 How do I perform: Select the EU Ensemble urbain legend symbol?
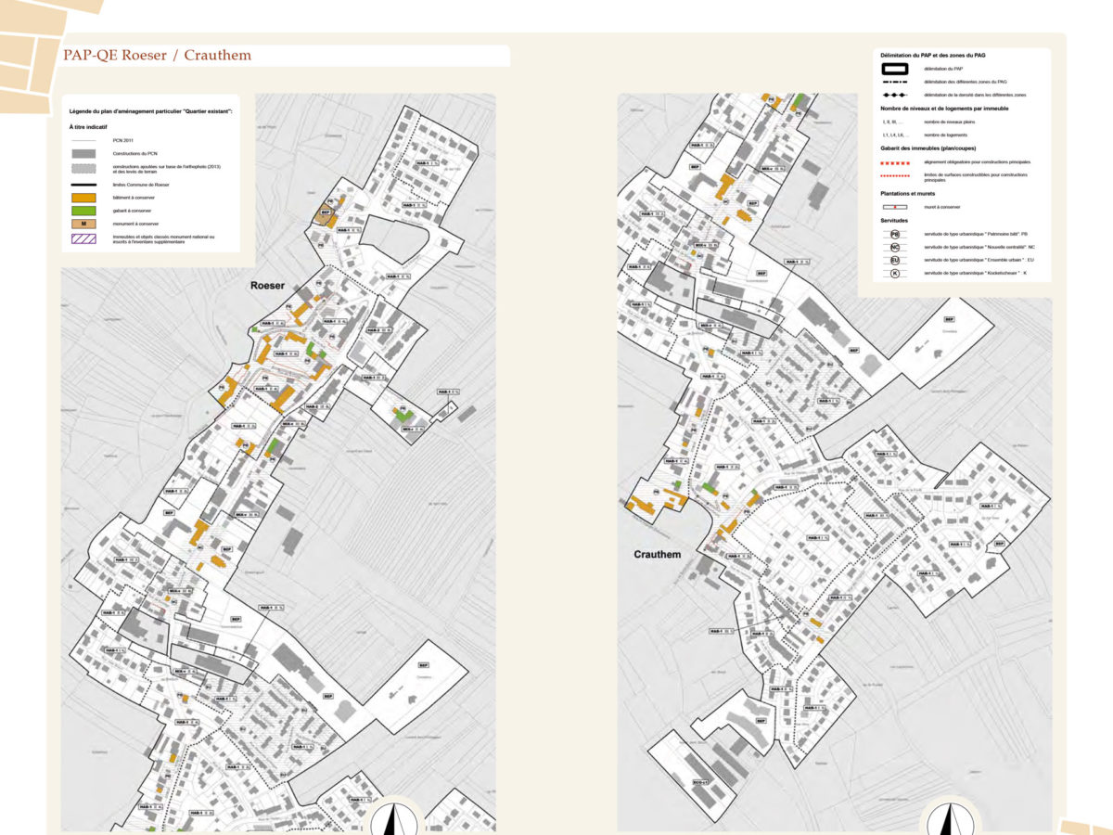coord(895,261)
